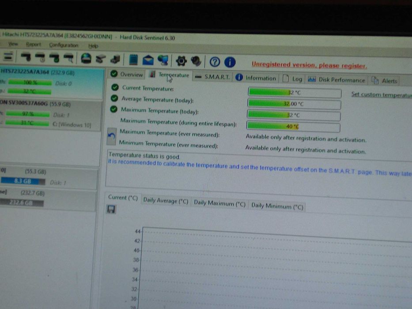The height and width of the screenshot is (309, 412).
Task: Click the globe over disk toolbar icon
Action: coord(86,58)
